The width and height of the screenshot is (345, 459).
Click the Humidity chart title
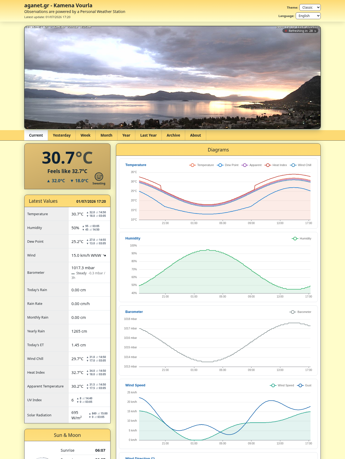(x=133, y=238)
